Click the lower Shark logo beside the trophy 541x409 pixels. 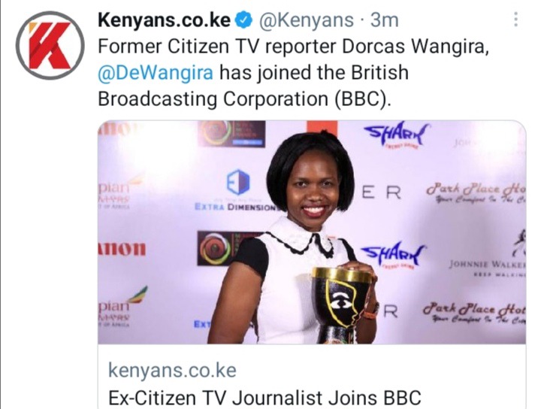394,255
